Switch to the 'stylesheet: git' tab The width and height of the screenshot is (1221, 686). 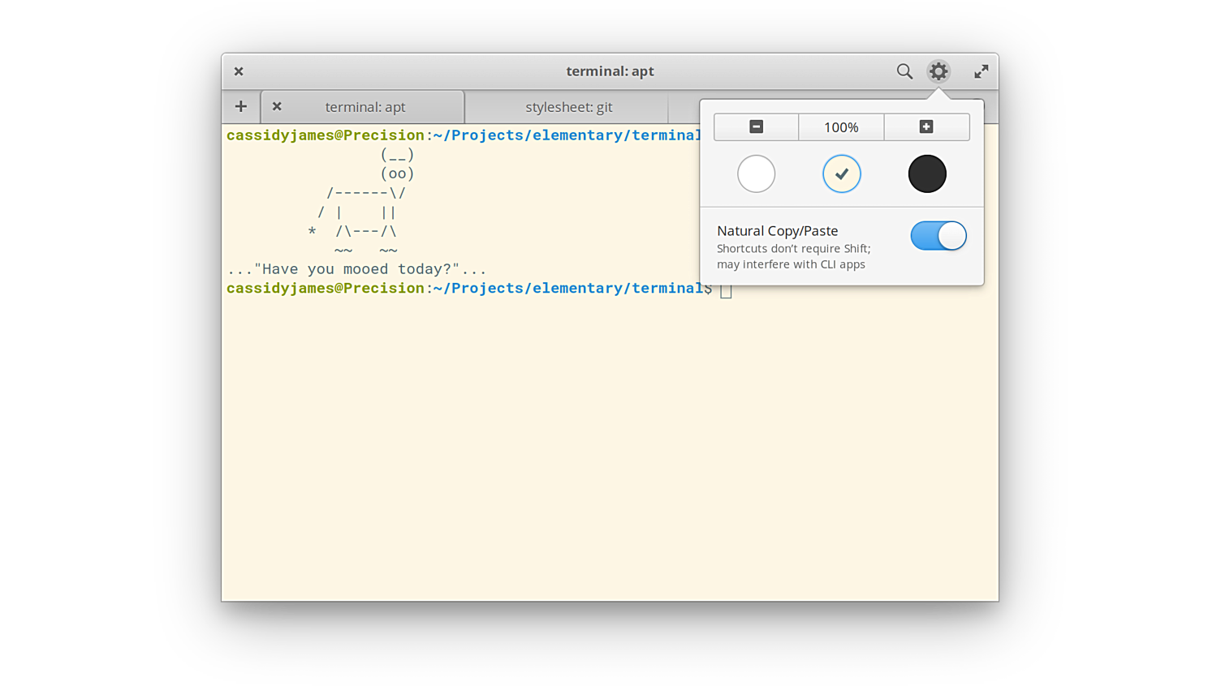(568, 107)
